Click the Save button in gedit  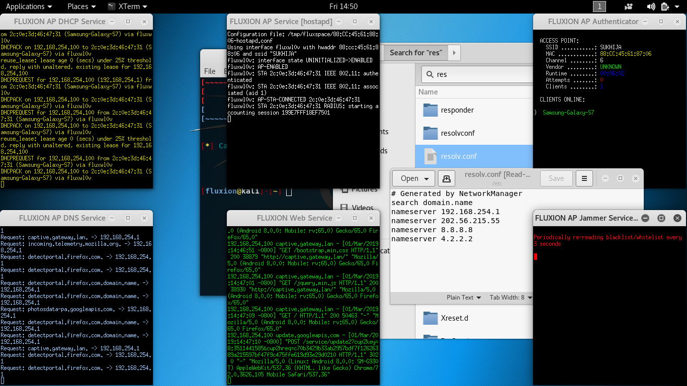tap(556, 178)
